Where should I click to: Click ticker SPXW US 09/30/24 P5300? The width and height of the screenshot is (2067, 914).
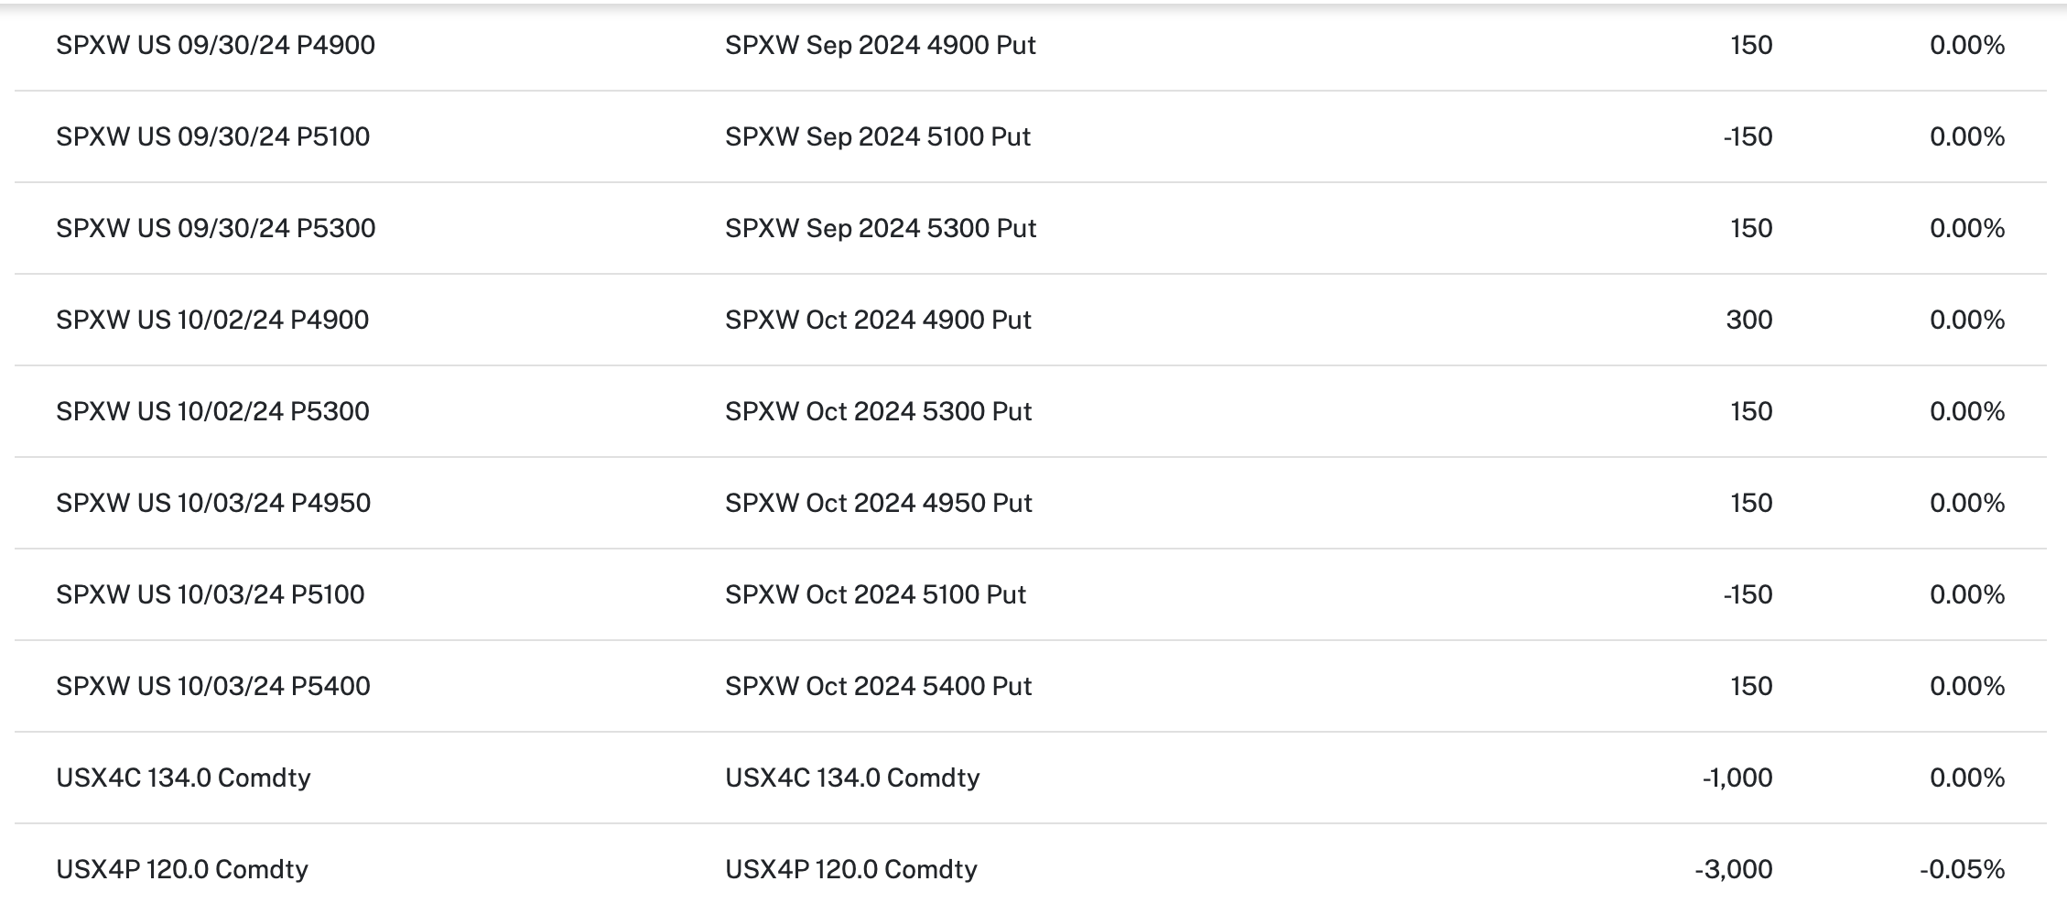[x=215, y=228]
